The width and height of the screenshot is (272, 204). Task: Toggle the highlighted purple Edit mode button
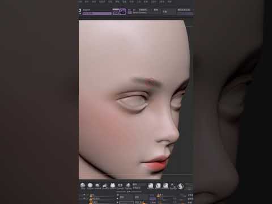point(116,12)
